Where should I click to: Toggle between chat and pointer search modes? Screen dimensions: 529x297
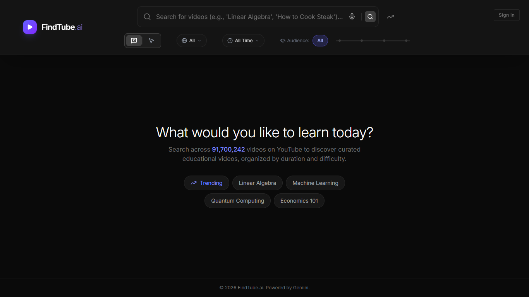tap(143, 40)
